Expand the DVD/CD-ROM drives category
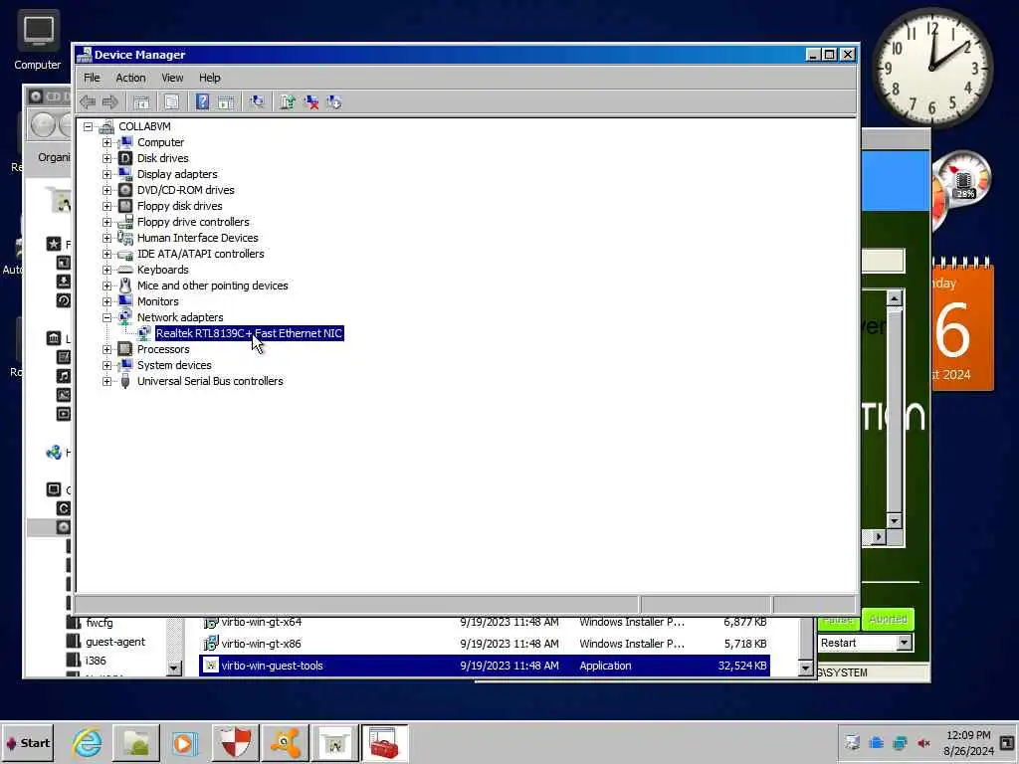Viewport: 1019px width, 764px height. click(107, 190)
